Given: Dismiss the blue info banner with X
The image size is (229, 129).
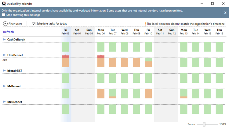Looking at the screenshot, I should 225,13.
